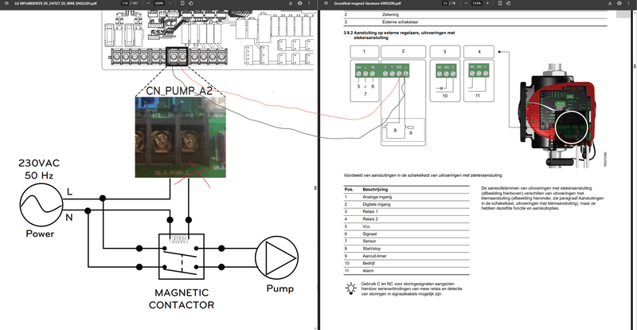637x330 pixels.
Task: Click the 'Zekering' table row
Action: (x=475, y=14)
